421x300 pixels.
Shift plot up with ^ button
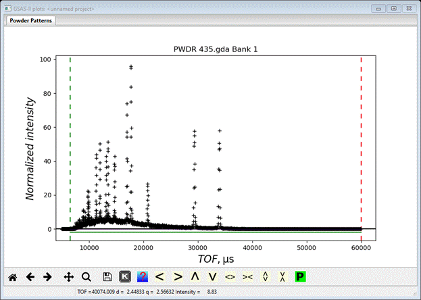[195, 276]
